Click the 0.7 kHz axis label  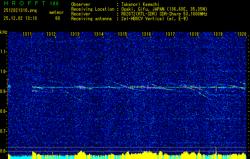point(3,131)
